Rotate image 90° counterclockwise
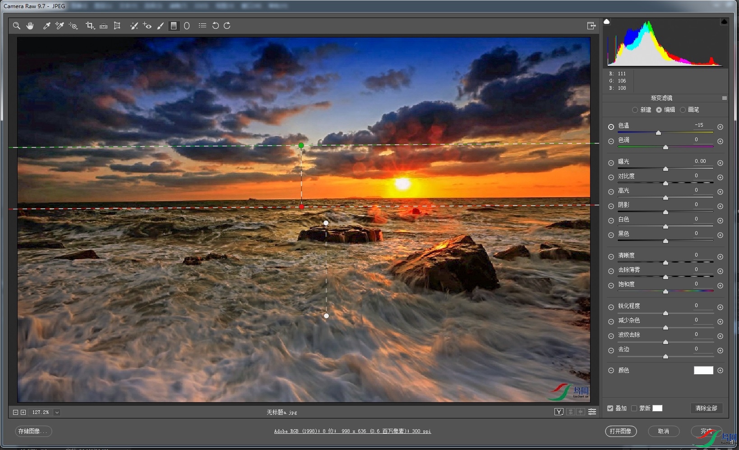Screen dimensions: 739x450 [216, 26]
